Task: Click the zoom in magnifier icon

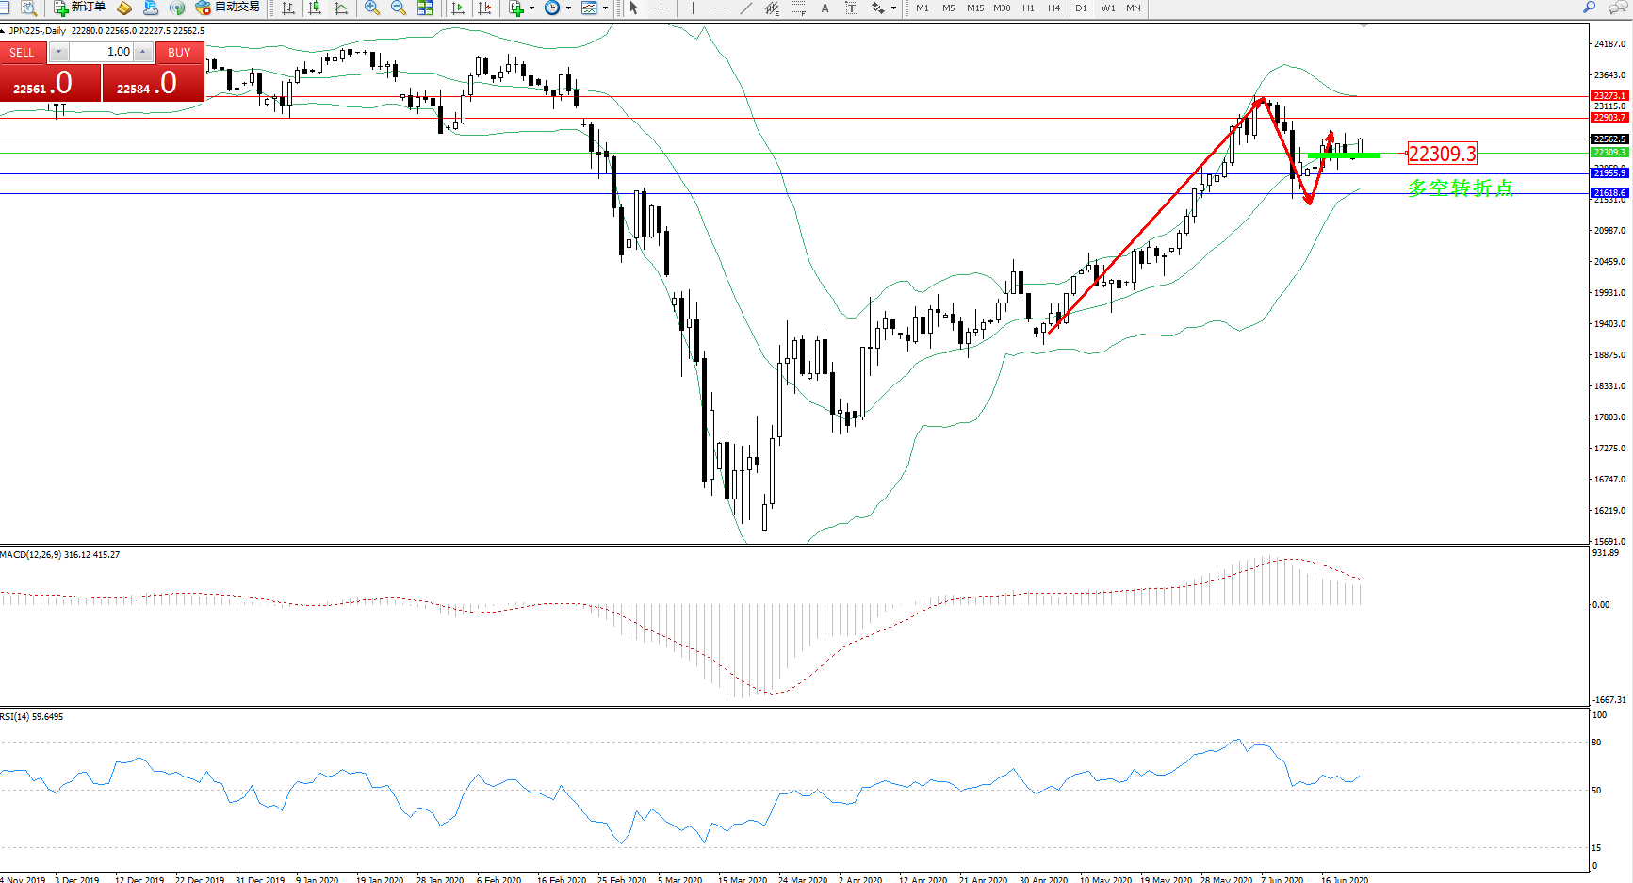Action: click(x=372, y=8)
